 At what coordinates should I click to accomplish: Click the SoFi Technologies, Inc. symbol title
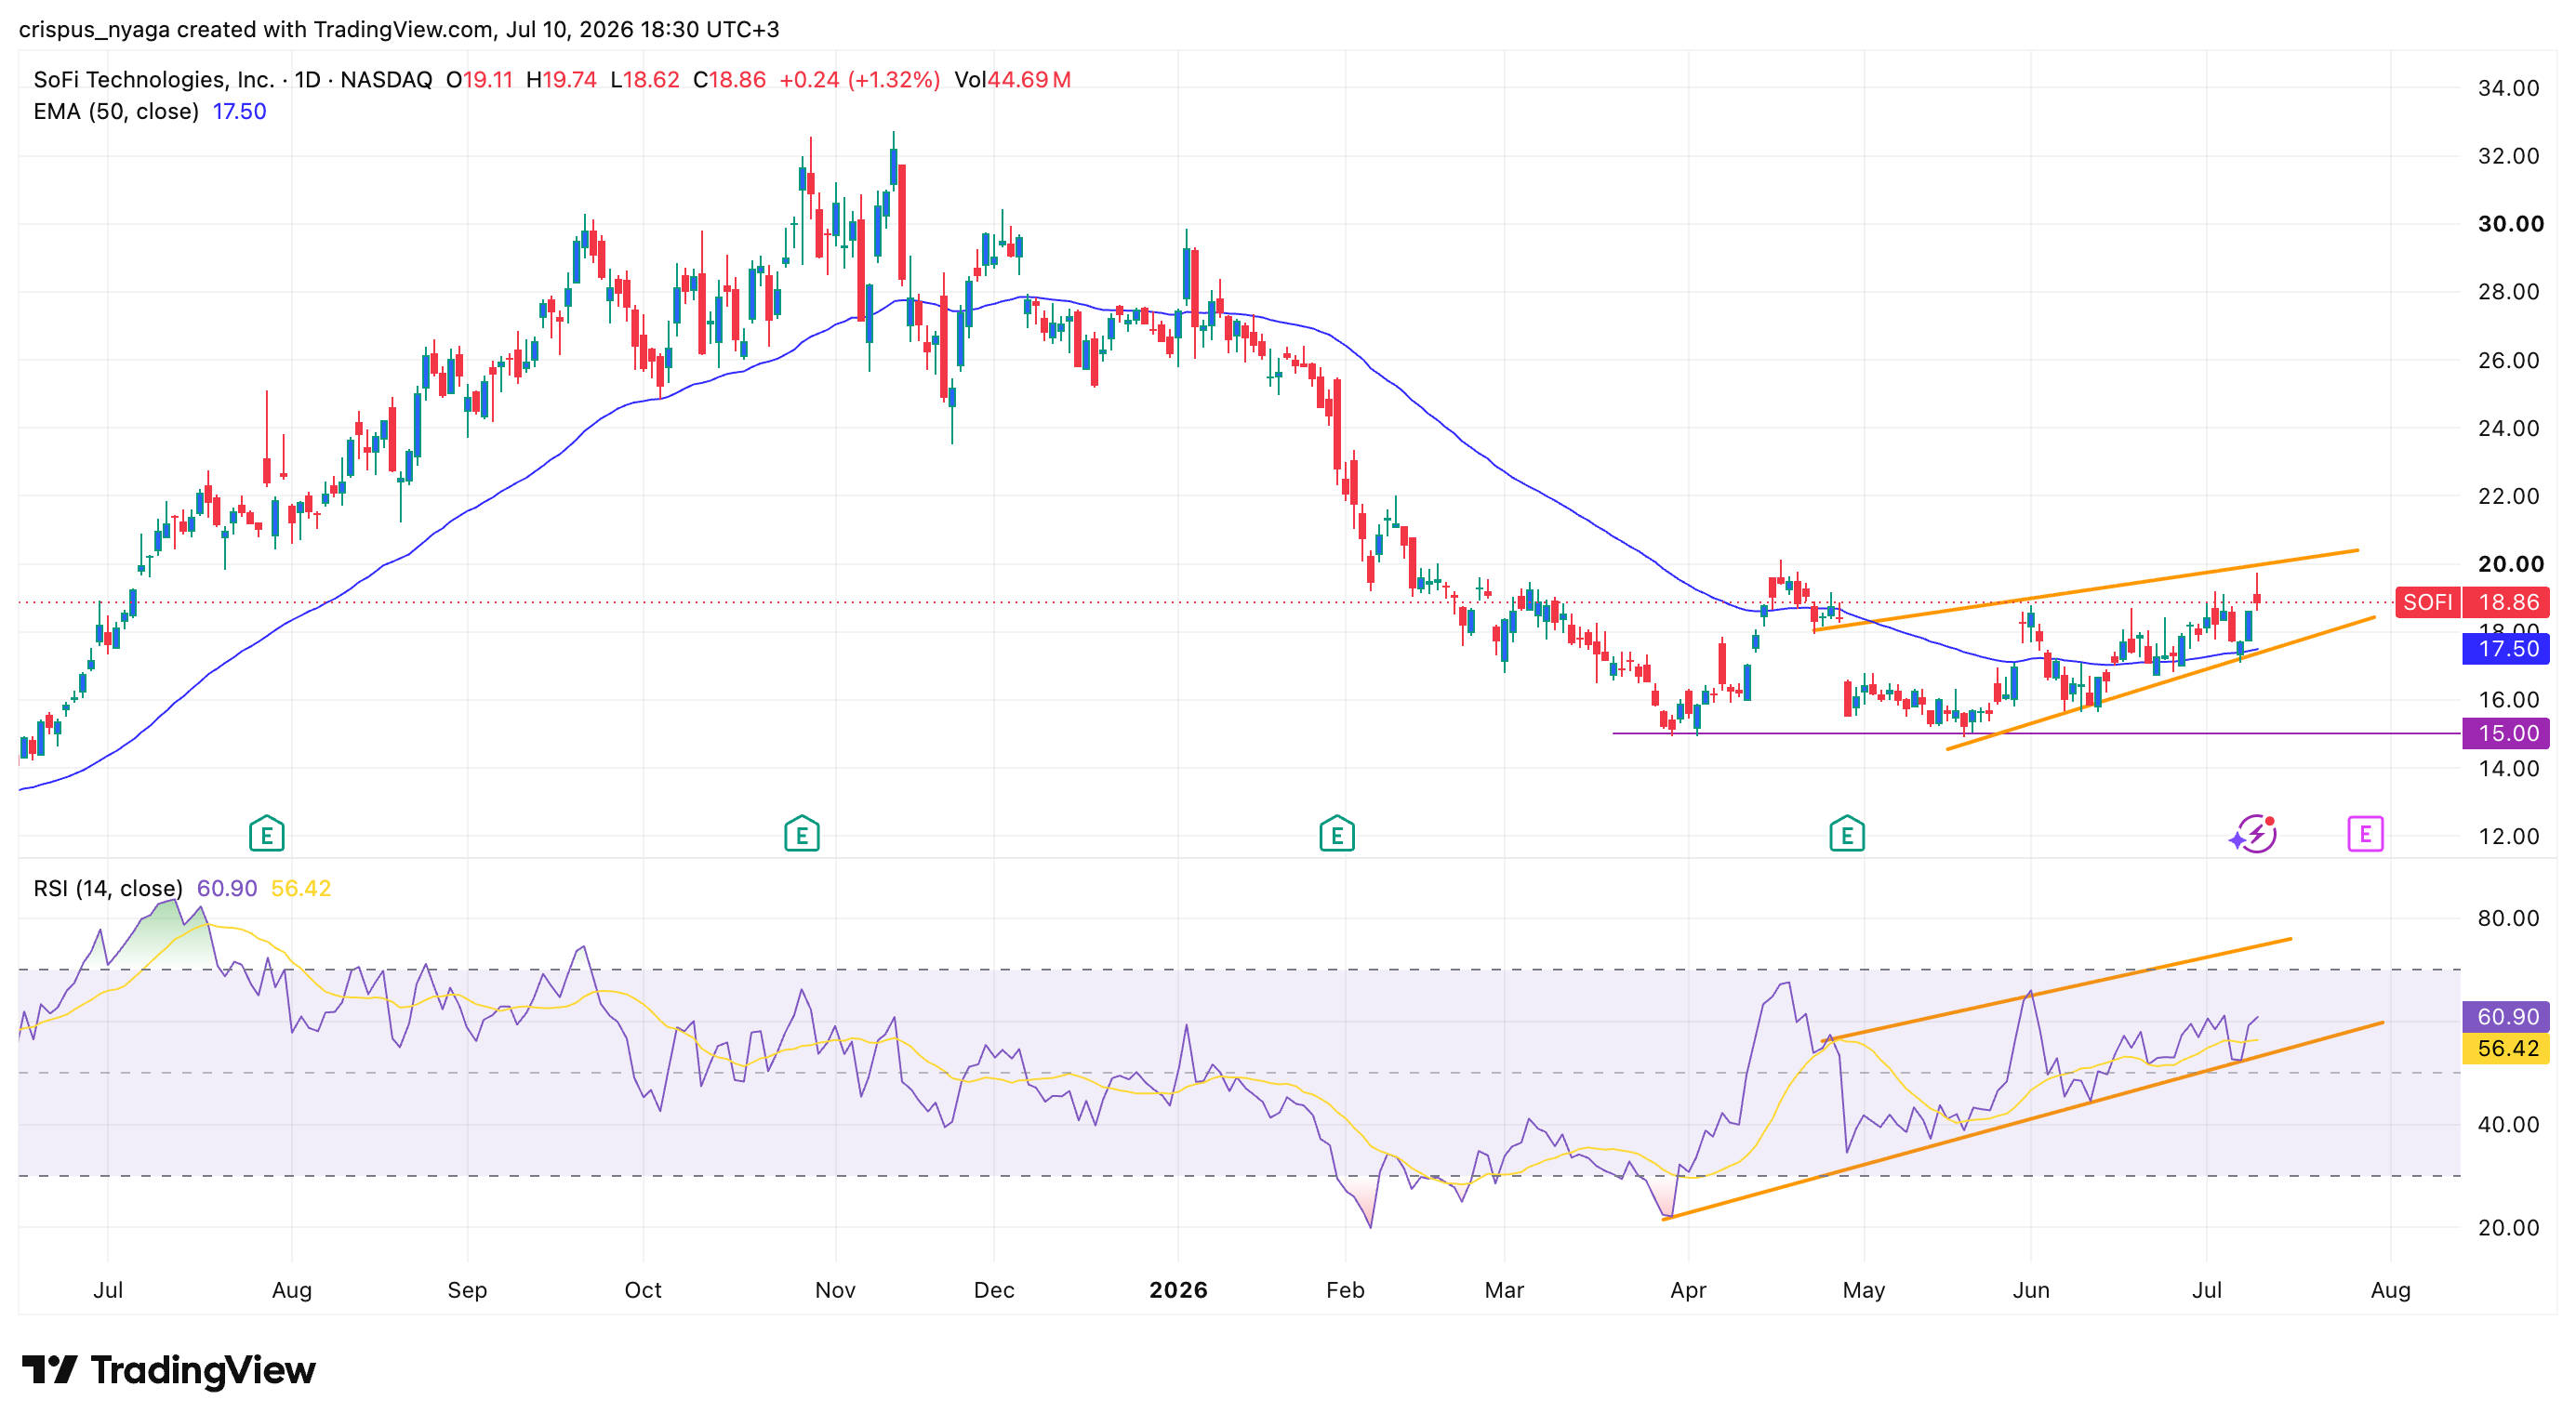pos(154,80)
